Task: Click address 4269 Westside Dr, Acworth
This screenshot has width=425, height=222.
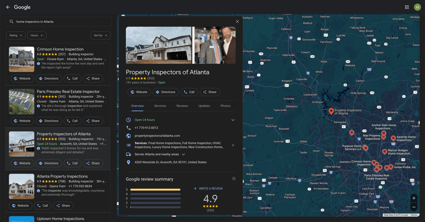Action: (x=171, y=162)
